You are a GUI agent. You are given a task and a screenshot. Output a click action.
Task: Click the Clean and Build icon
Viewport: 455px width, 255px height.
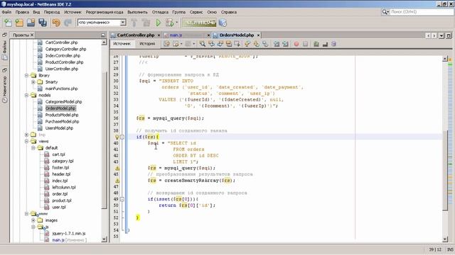(146, 23)
